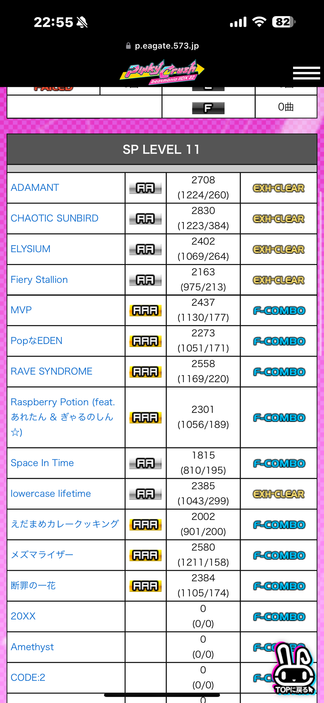Open the 20XX song link
Viewport: 324px width, 703px height.
click(x=23, y=616)
